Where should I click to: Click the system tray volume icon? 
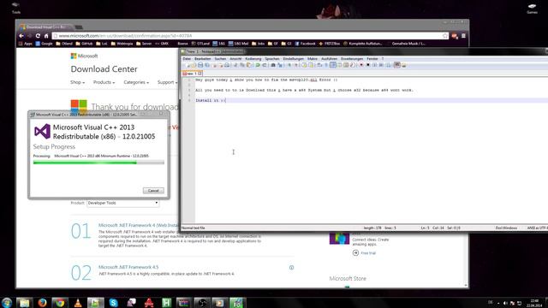[x=505, y=303]
